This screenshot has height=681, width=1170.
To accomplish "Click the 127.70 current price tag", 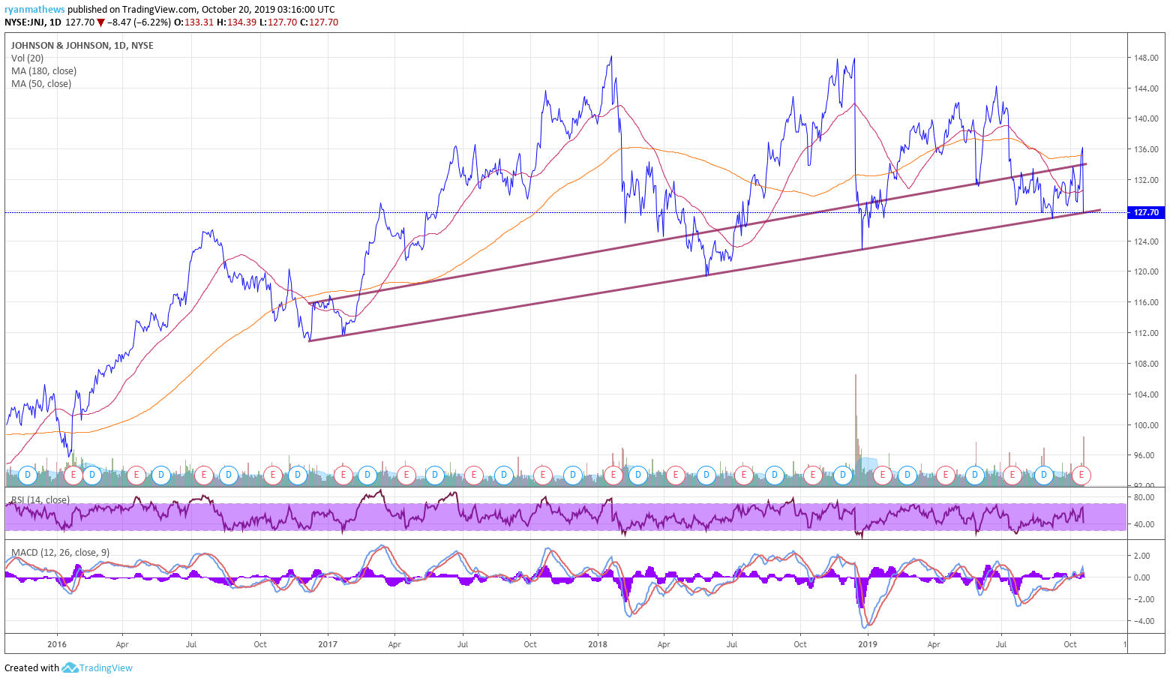I will click(1146, 212).
